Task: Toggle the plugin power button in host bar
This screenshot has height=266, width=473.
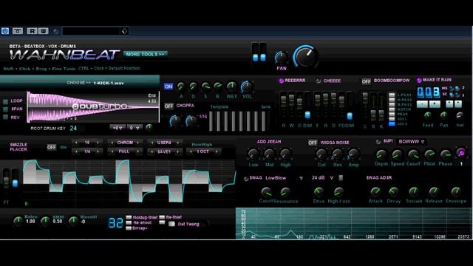Action: 5,31
